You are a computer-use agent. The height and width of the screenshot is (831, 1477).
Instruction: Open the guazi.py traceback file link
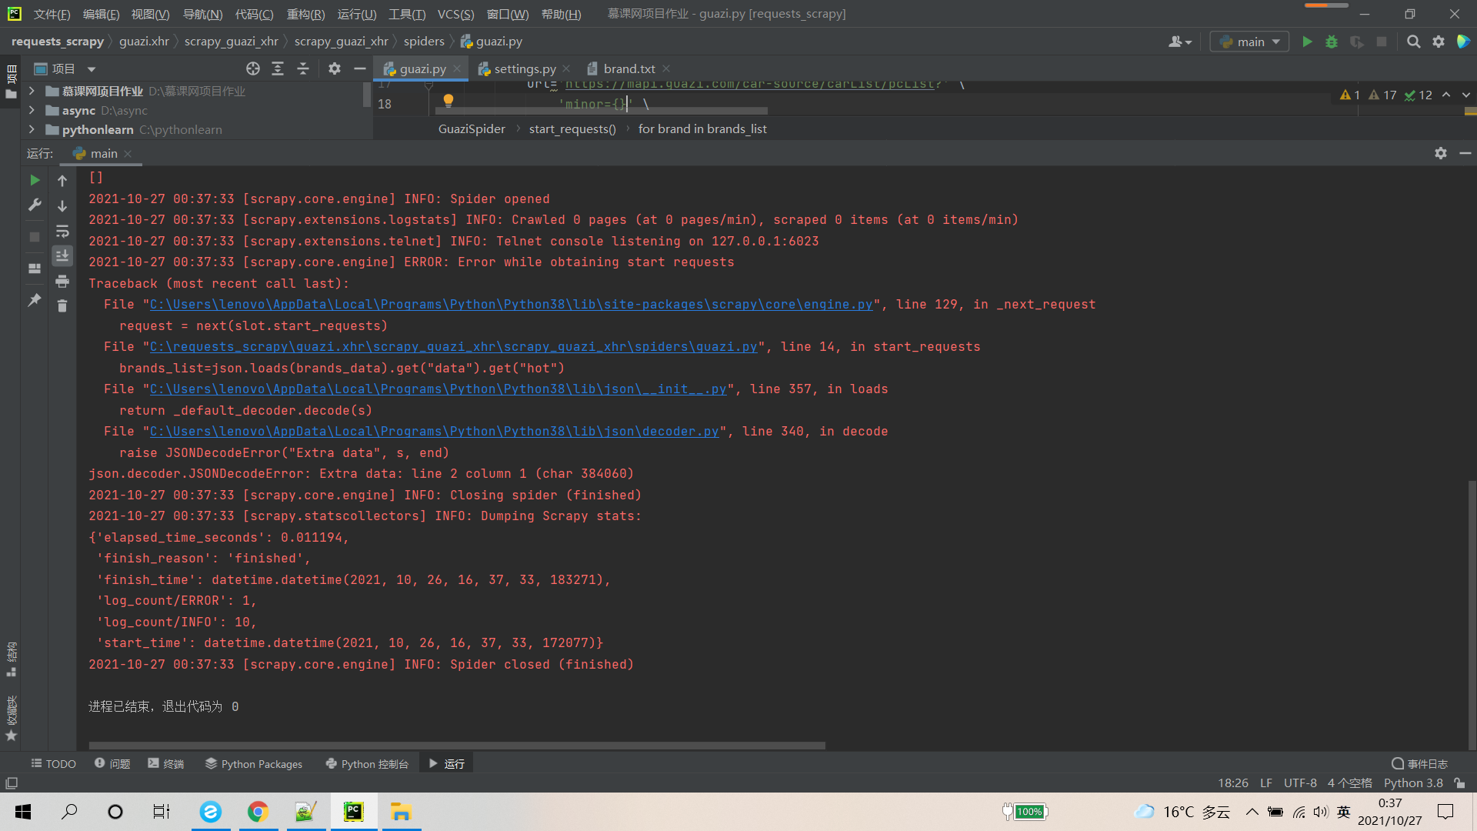point(453,347)
